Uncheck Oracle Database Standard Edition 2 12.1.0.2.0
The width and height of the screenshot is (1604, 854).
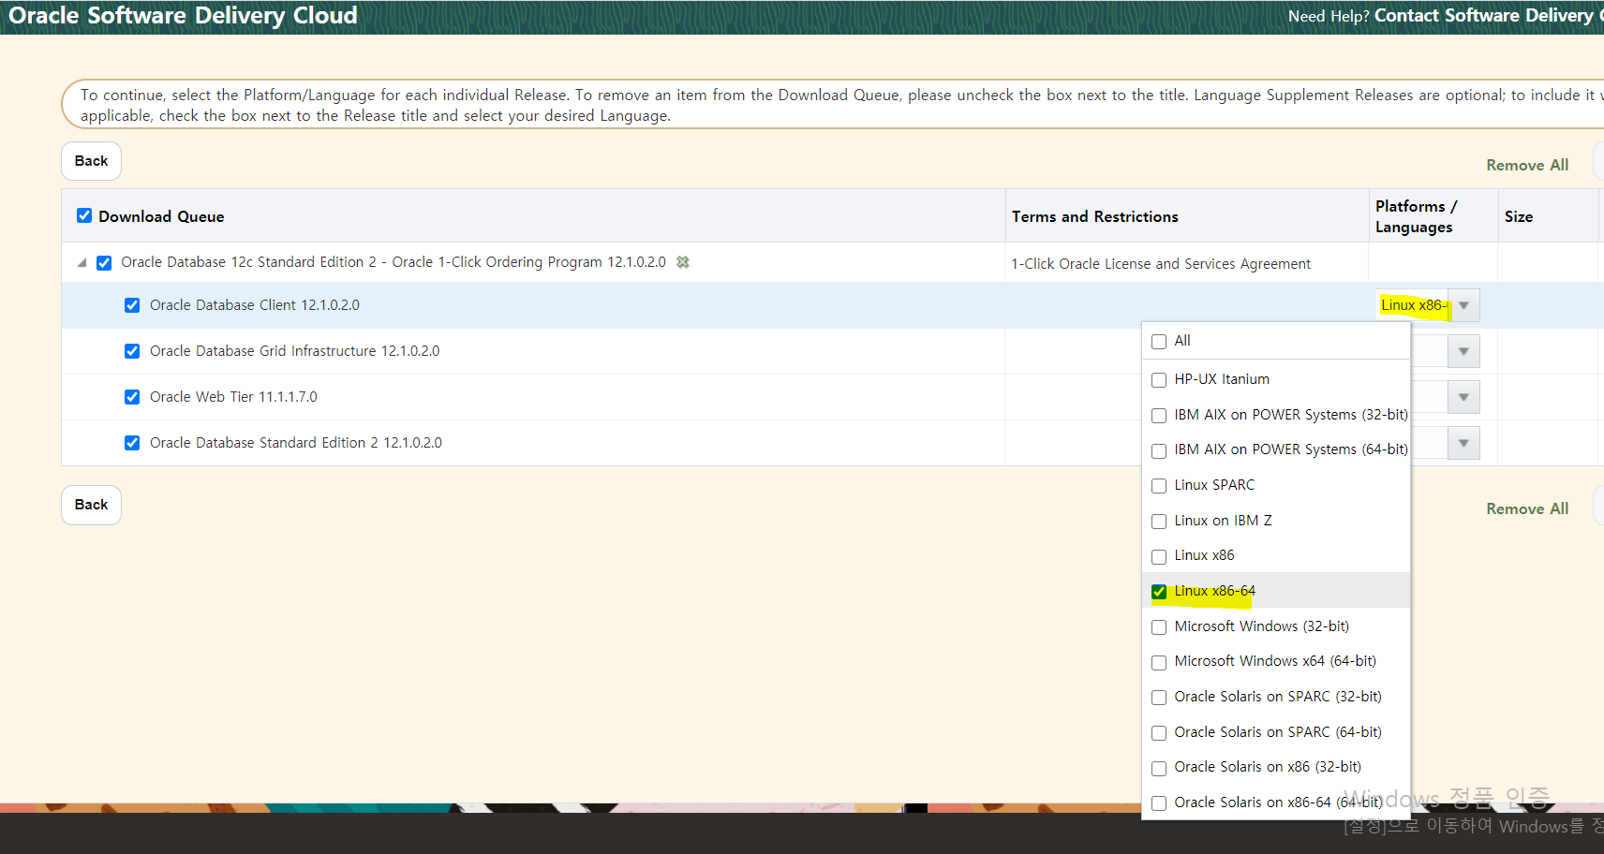pyautogui.click(x=132, y=443)
